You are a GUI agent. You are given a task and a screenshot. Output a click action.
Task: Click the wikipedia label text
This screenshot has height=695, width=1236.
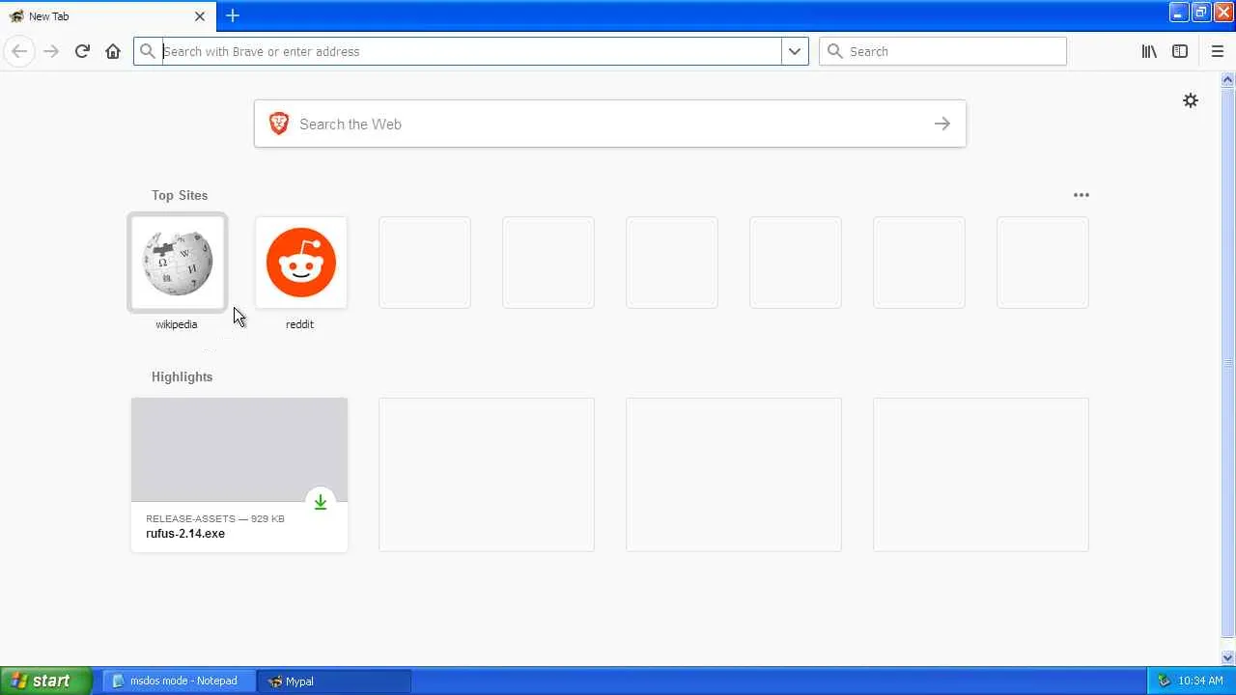point(177,324)
